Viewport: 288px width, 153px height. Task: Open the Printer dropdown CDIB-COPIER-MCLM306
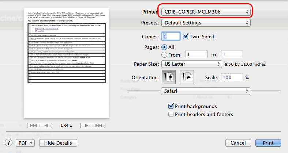[206, 12]
